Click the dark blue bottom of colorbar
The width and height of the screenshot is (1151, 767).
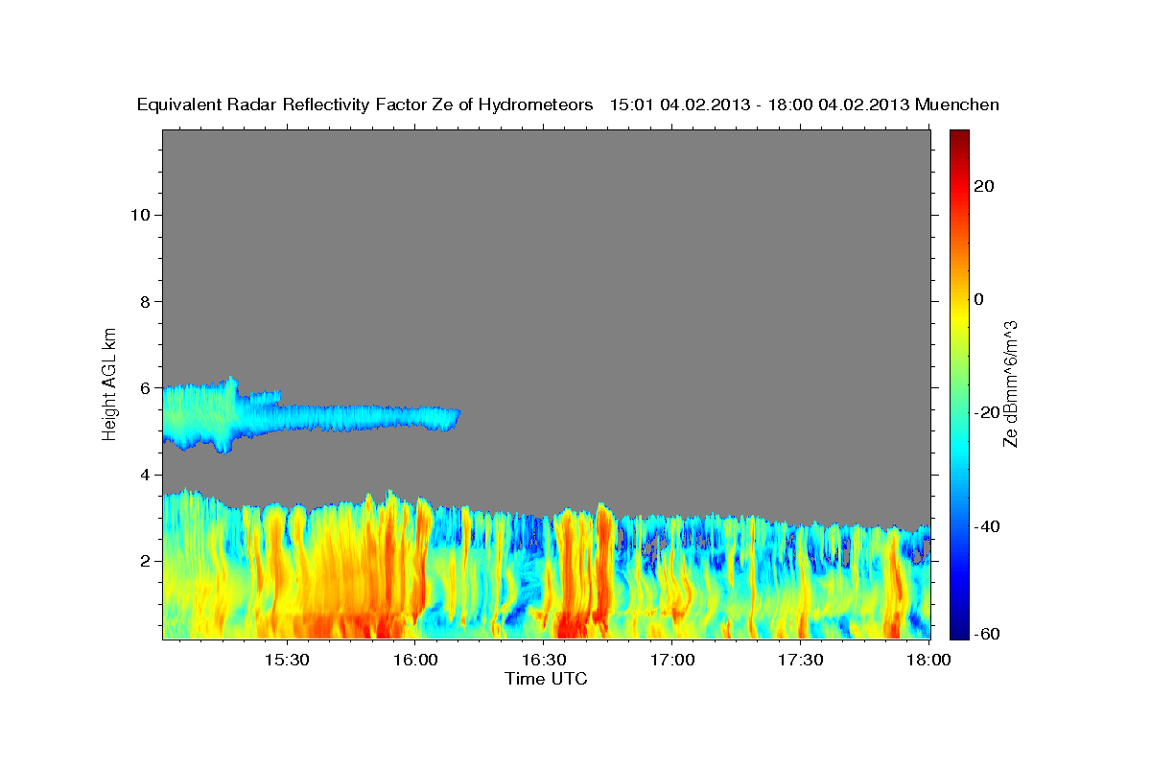click(x=959, y=630)
